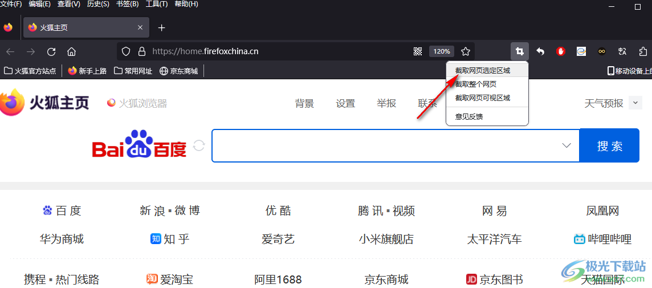Open a new tab with plus button

pyautogui.click(x=162, y=28)
